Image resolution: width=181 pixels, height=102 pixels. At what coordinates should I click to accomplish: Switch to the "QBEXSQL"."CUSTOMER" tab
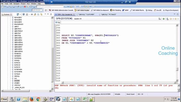tap(86, 14)
